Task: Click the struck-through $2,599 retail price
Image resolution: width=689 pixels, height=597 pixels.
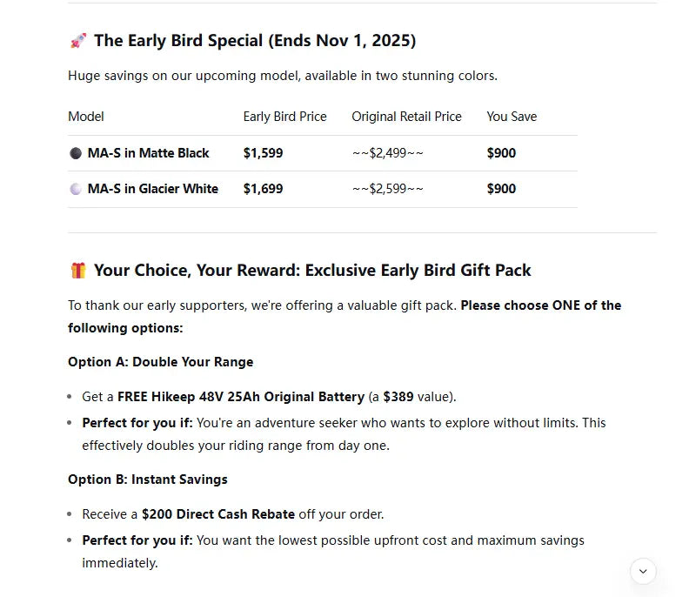Action: [388, 189]
